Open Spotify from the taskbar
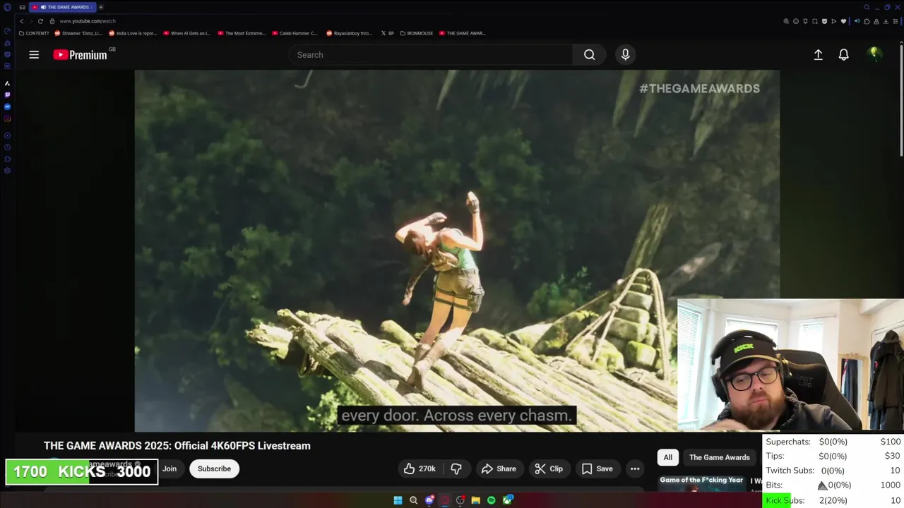Image resolution: width=904 pixels, height=508 pixels. click(491, 500)
